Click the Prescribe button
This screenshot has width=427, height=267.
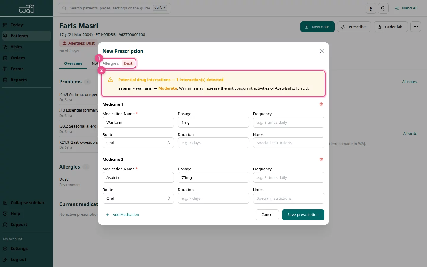coord(354,27)
